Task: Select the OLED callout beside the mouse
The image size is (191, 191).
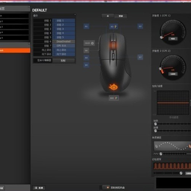Action: pos(89,43)
